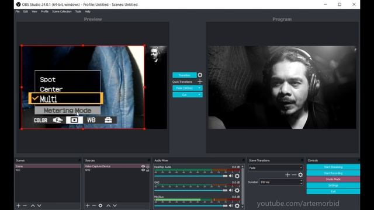Open the View menu
The height and width of the screenshot is (210, 374).
[34, 12]
